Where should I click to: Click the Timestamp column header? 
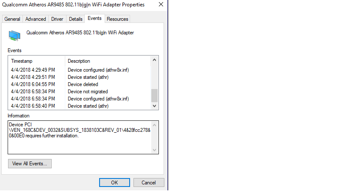36,61
